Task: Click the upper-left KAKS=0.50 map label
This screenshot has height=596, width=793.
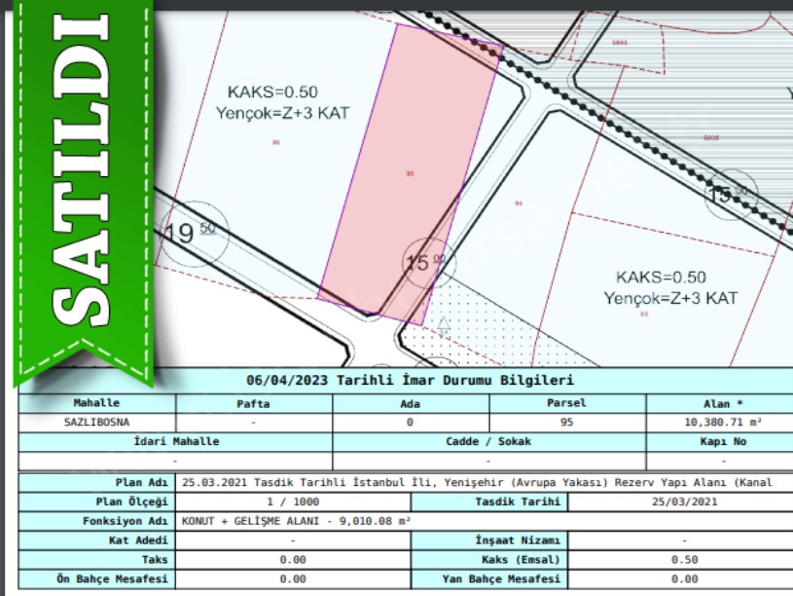Action: tap(272, 93)
